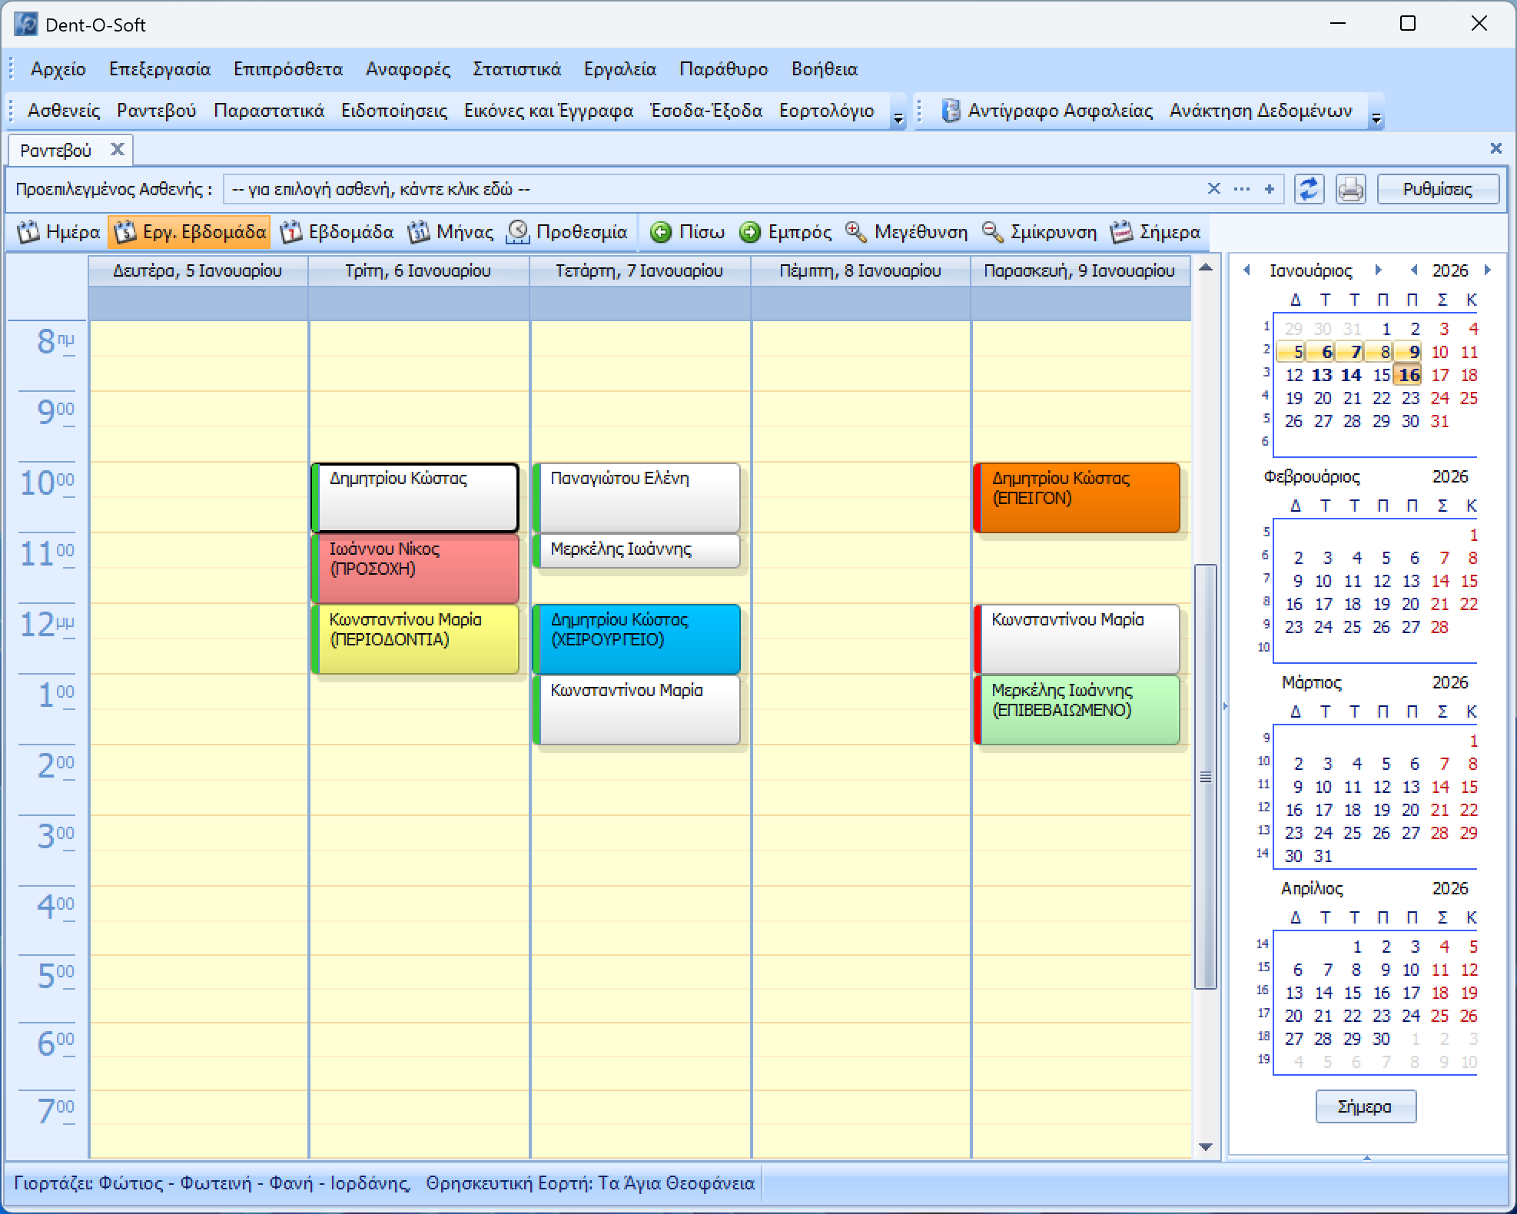
Task: Open the Στατιστικά menu
Action: pos(516,69)
